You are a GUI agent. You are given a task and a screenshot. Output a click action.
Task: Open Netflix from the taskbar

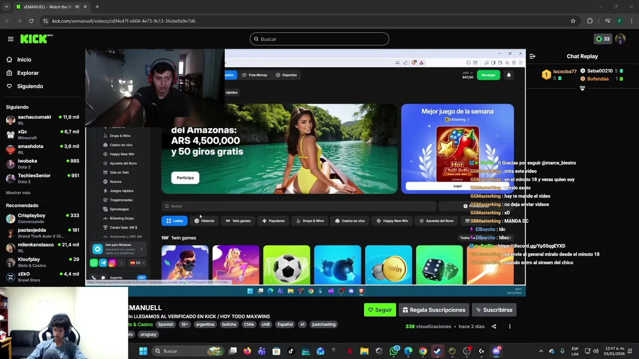click(349, 351)
